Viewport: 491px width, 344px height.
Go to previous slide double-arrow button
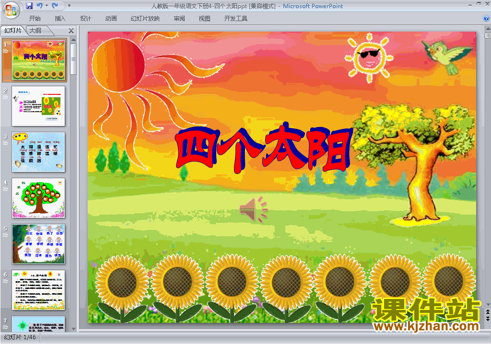coord(488,312)
